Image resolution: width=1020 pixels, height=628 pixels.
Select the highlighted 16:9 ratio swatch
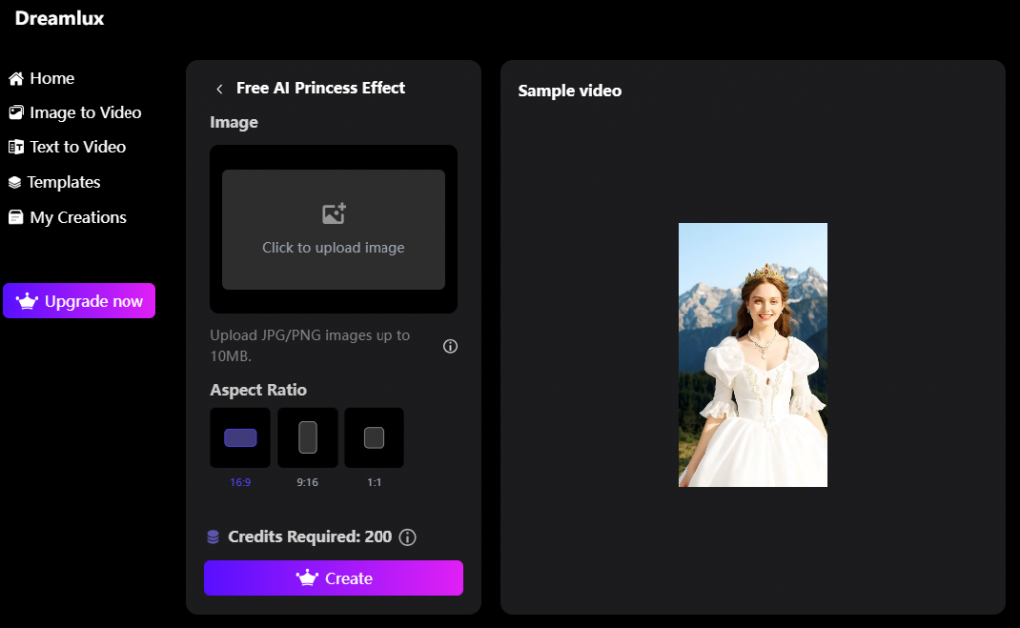(x=240, y=438)
